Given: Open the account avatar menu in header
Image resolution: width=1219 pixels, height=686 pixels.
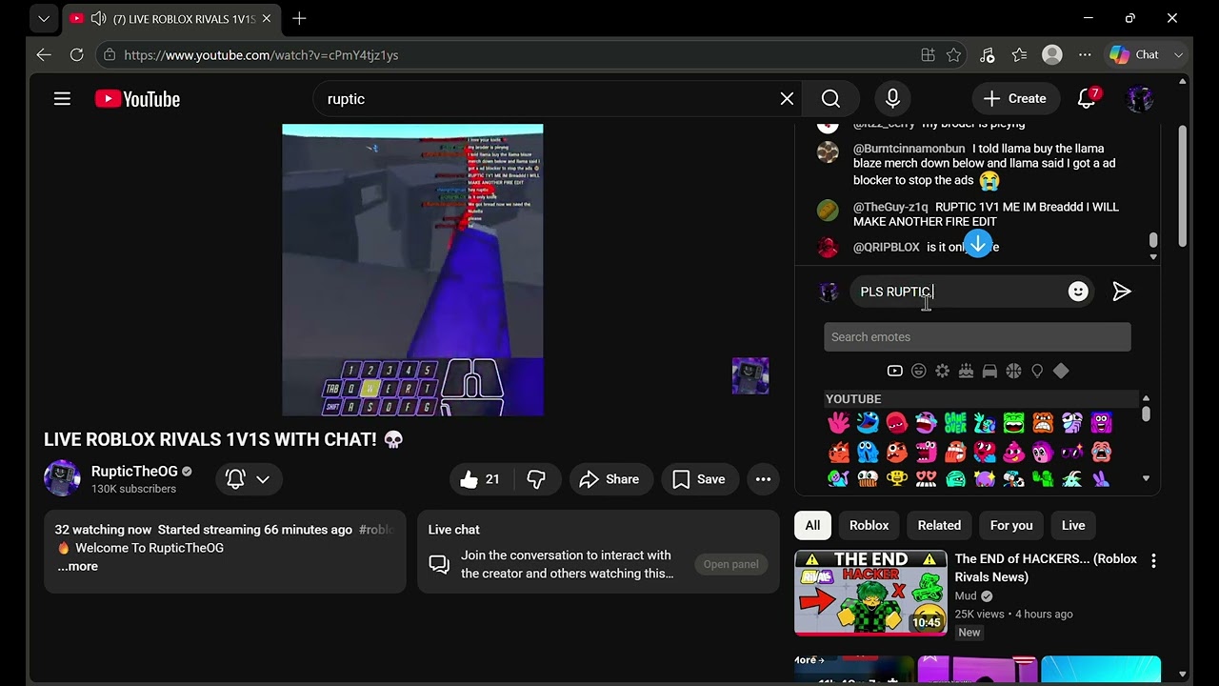Looking at the screenshot, I should point(1139,99).
